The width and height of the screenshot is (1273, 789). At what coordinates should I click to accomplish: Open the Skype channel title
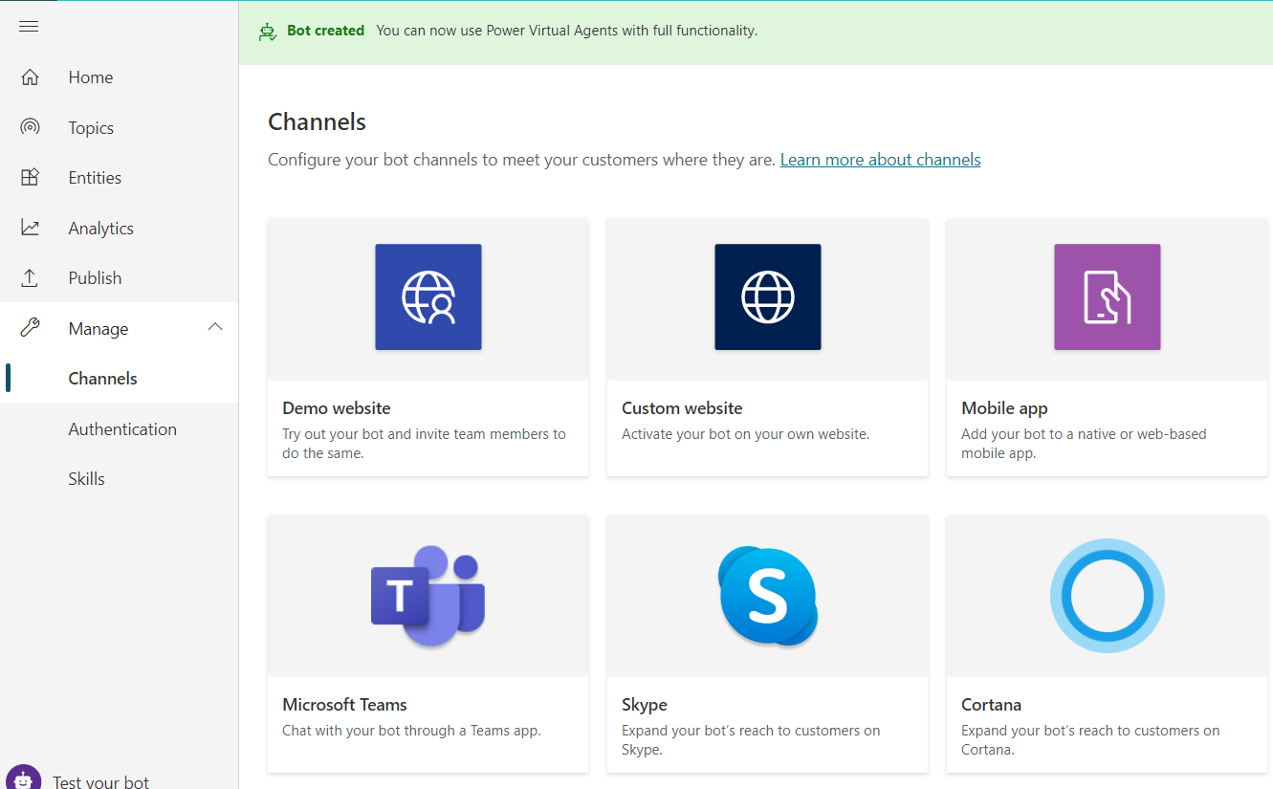[645, 705]
